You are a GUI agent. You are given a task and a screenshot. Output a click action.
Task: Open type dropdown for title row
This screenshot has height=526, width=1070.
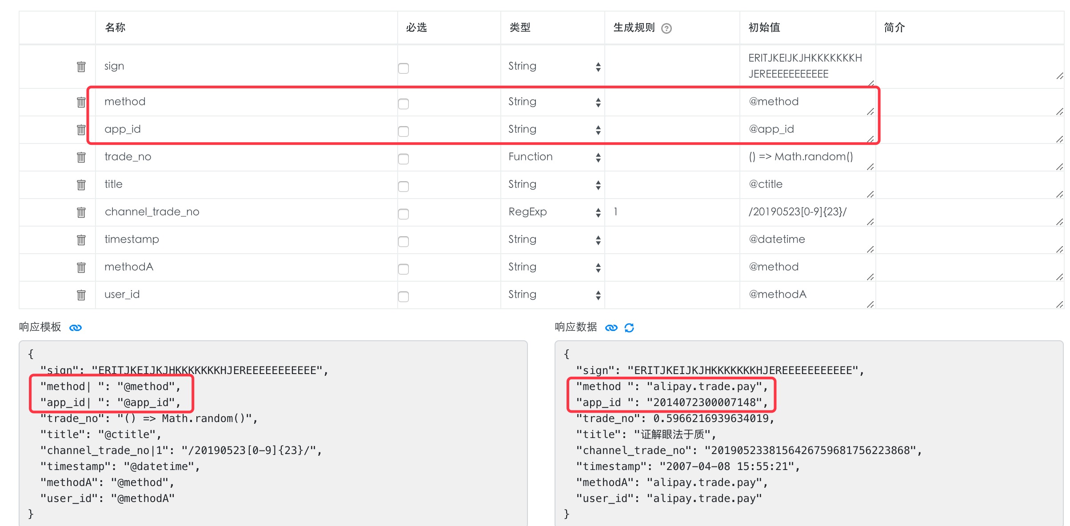click(x=554, y=184)
